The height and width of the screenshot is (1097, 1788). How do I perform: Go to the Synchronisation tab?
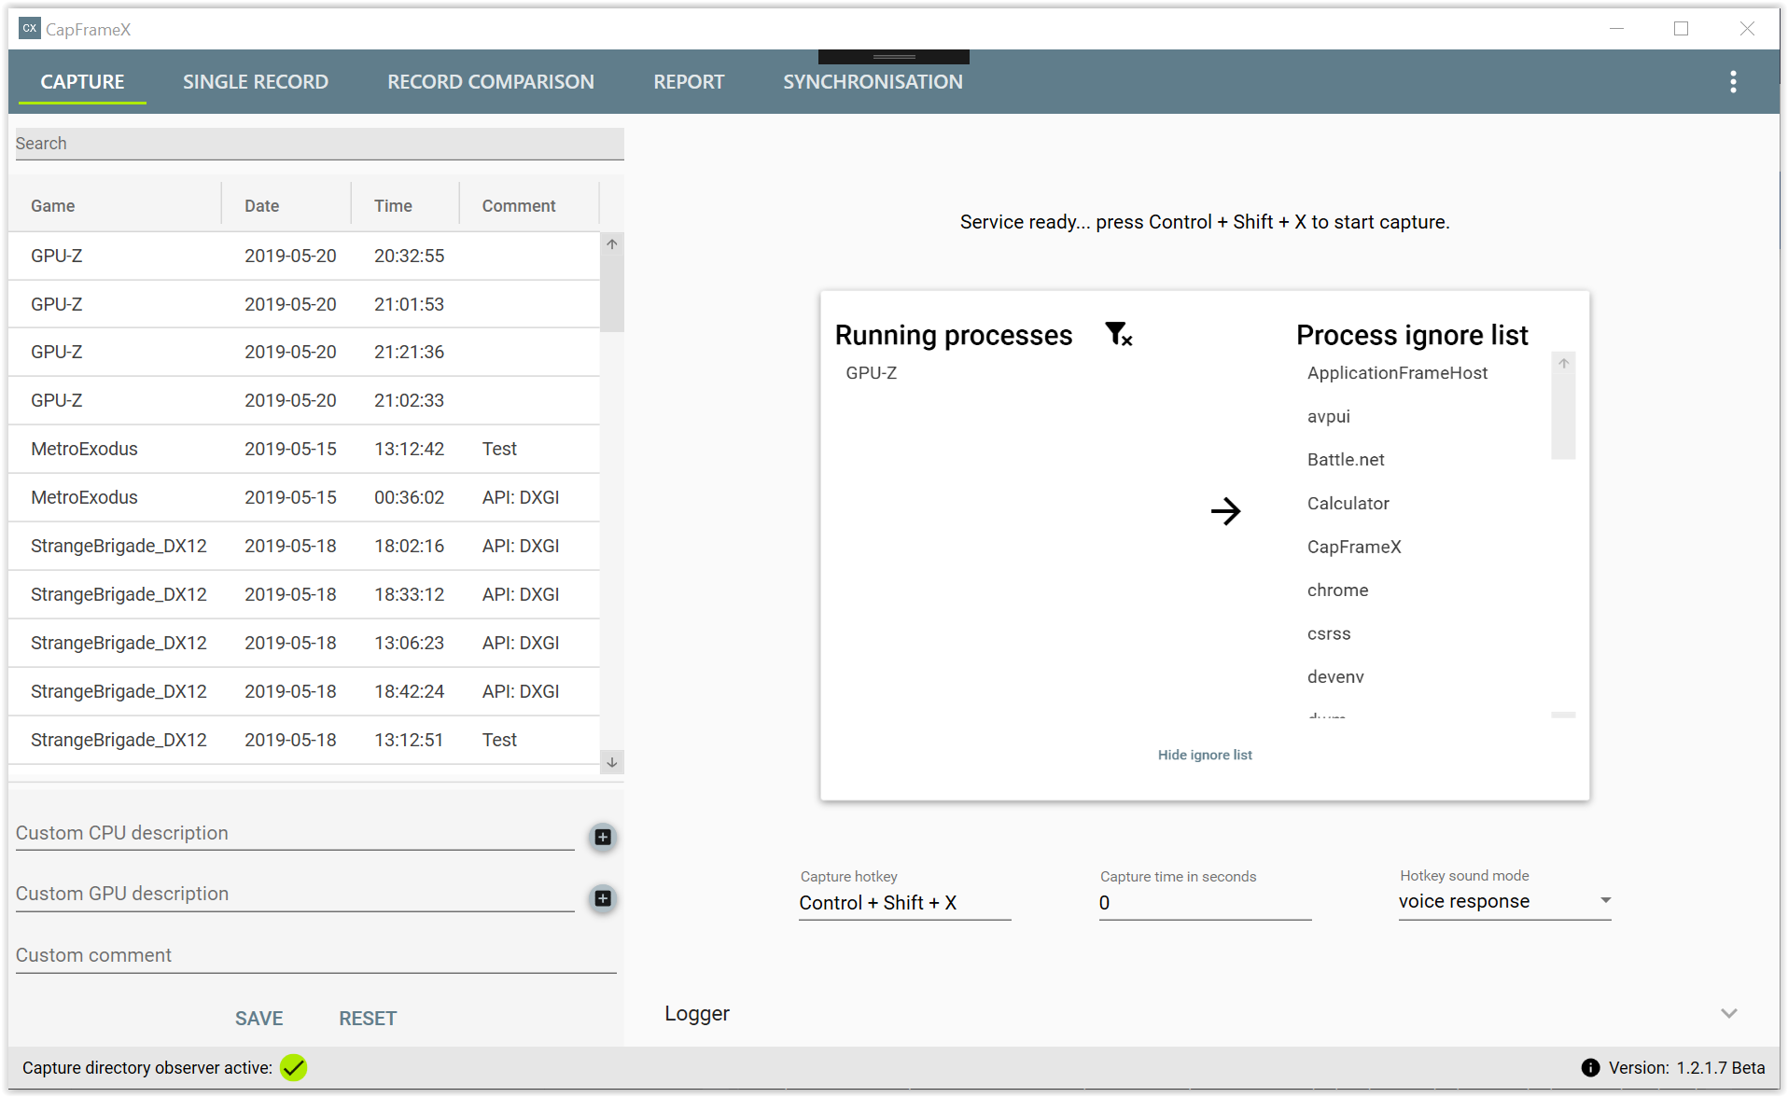point(873,82)
